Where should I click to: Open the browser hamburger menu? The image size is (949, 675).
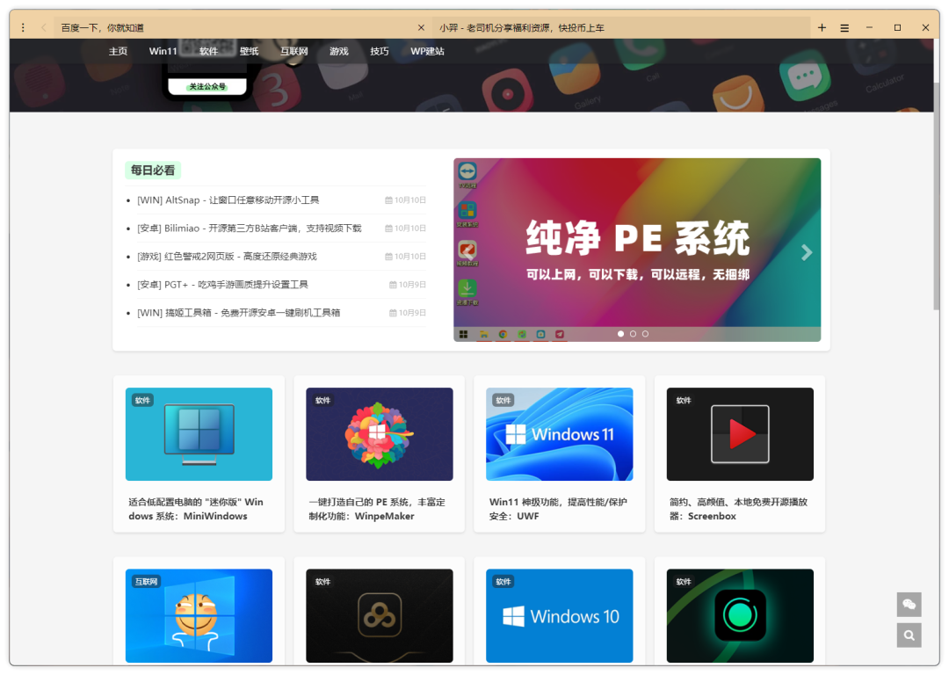844,27
